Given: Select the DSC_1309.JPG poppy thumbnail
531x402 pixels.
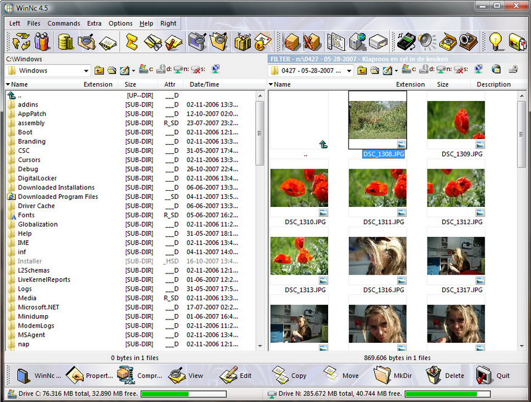Looking at the screenshot, I should click(456, 120).
